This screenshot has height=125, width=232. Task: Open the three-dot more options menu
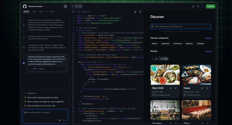[x=203, y=6]
